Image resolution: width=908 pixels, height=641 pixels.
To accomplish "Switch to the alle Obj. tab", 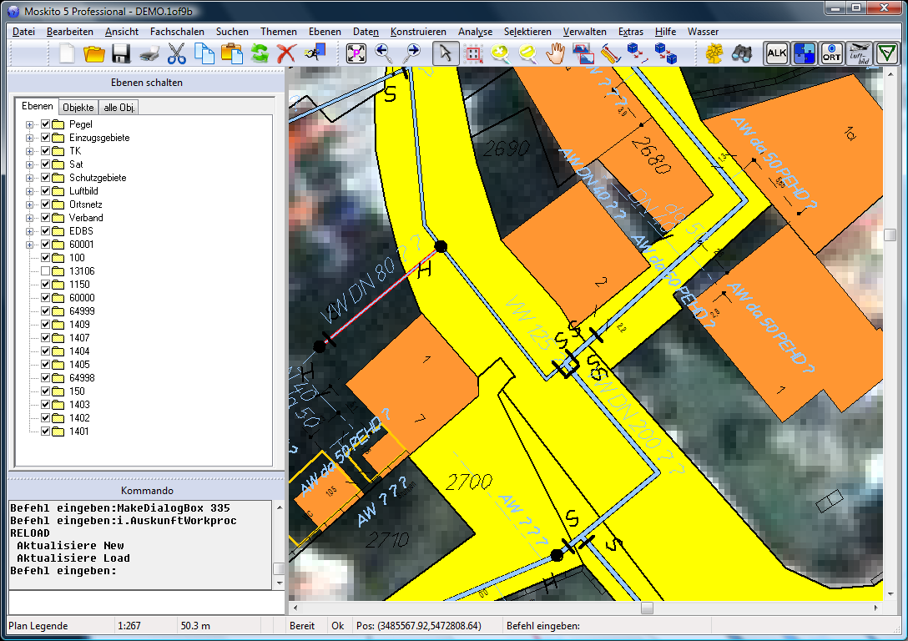I will pyautogui.click(x=119, y=108).
